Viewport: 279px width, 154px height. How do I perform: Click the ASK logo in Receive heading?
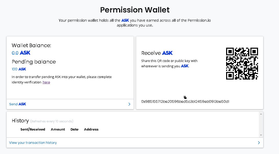(167, 53)
